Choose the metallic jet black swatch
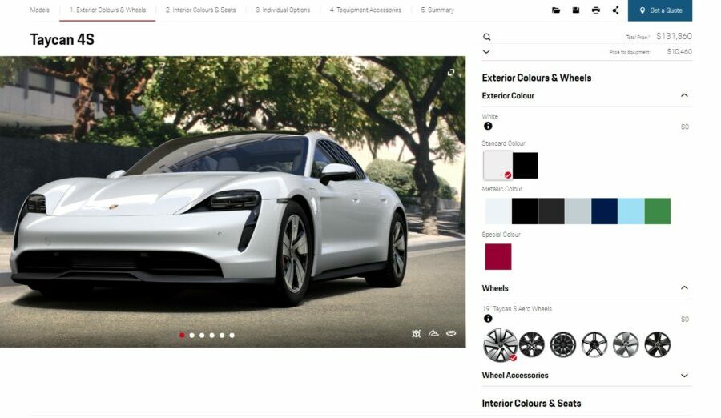Screen dimensions: 721x418 [x=525, y=211]
